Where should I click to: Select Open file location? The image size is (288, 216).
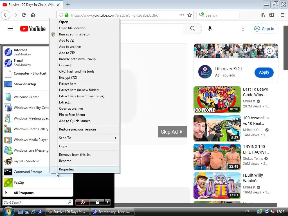[84, 28]
